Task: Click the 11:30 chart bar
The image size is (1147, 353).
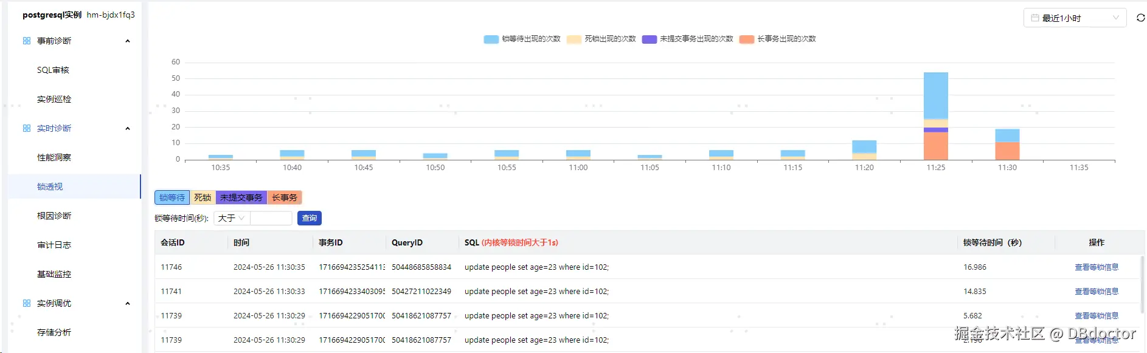Action: tap(1007, 145)
